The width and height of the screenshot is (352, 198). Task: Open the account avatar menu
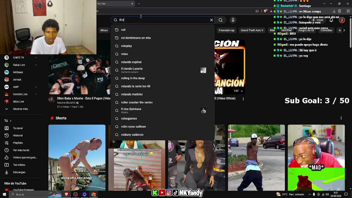[x=342, y=20]
